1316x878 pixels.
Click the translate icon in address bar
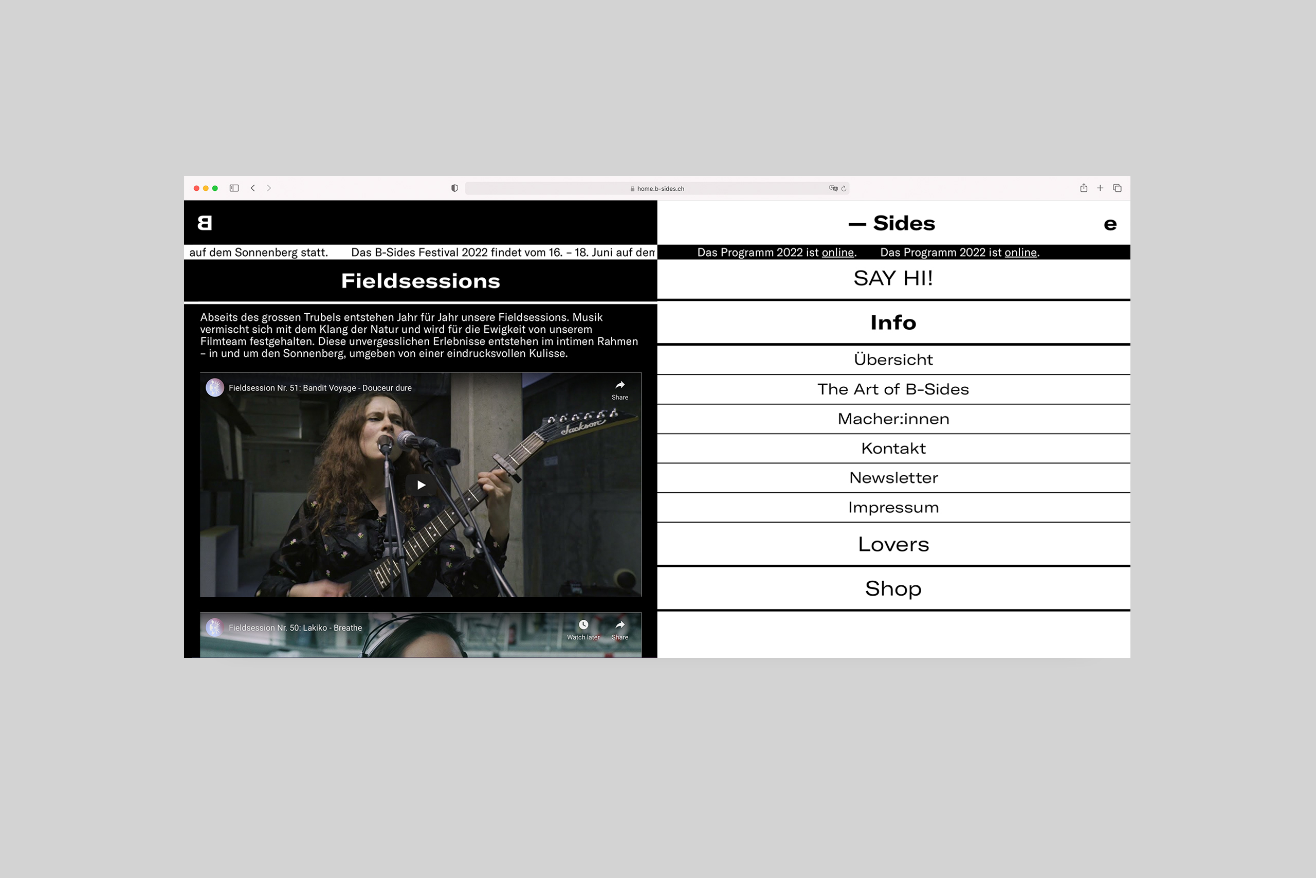coord(833,189)
